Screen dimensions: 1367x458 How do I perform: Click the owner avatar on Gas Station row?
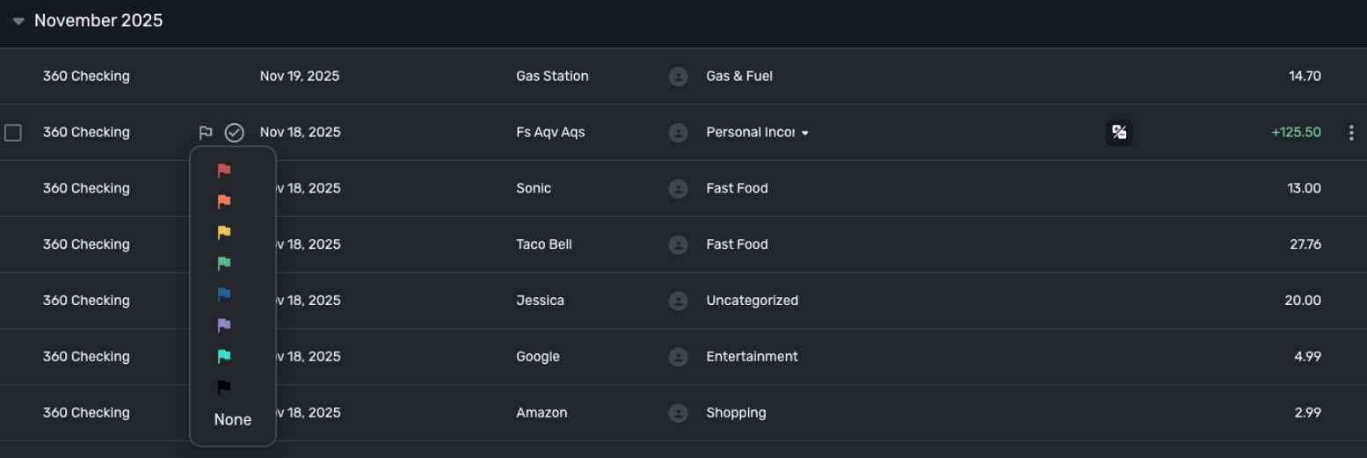tap(678, 76)
